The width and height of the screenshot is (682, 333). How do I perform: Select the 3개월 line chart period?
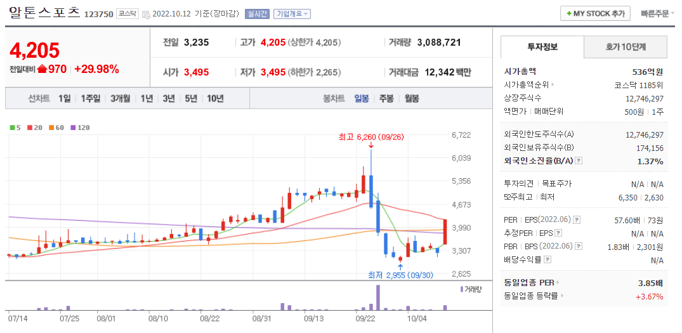tap(120, 99)
